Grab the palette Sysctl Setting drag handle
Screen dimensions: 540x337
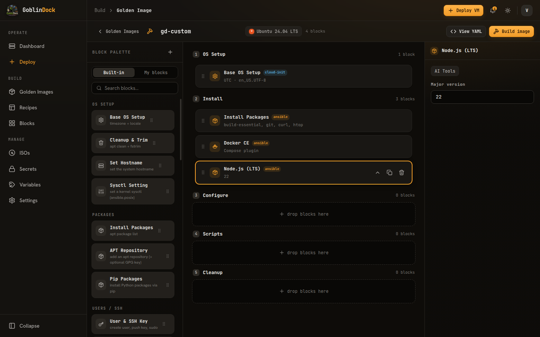[167, 191]
